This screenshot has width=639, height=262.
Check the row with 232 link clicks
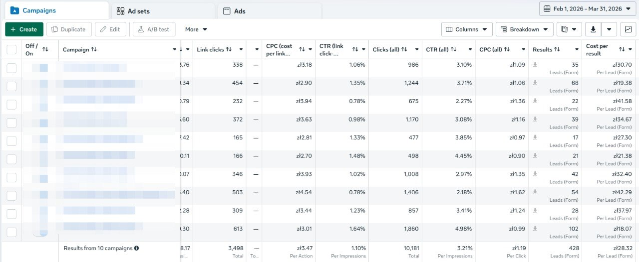click(x=11, y=105)
